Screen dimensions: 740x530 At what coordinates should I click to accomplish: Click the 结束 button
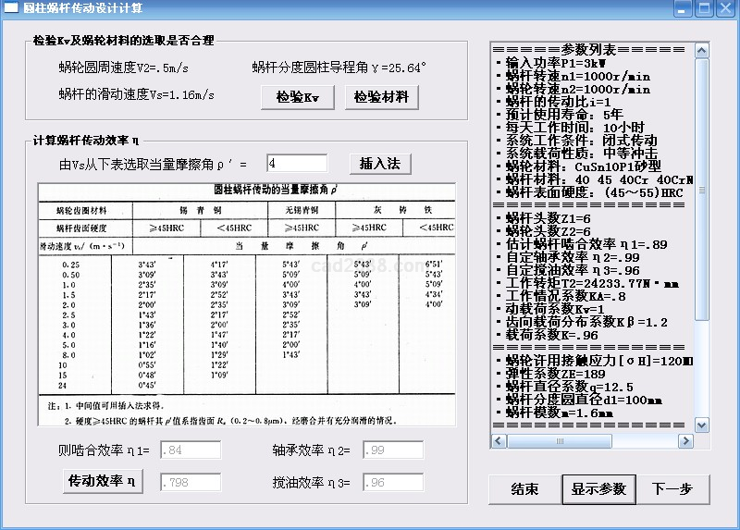(x=524, y=489)
